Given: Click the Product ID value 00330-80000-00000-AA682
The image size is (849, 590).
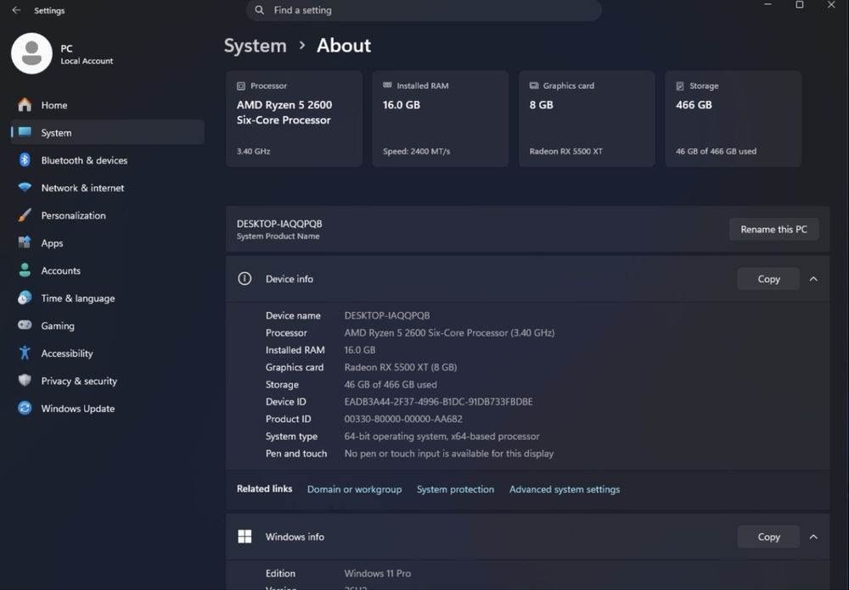Looking at the screenshot, I should pos(402,419).
